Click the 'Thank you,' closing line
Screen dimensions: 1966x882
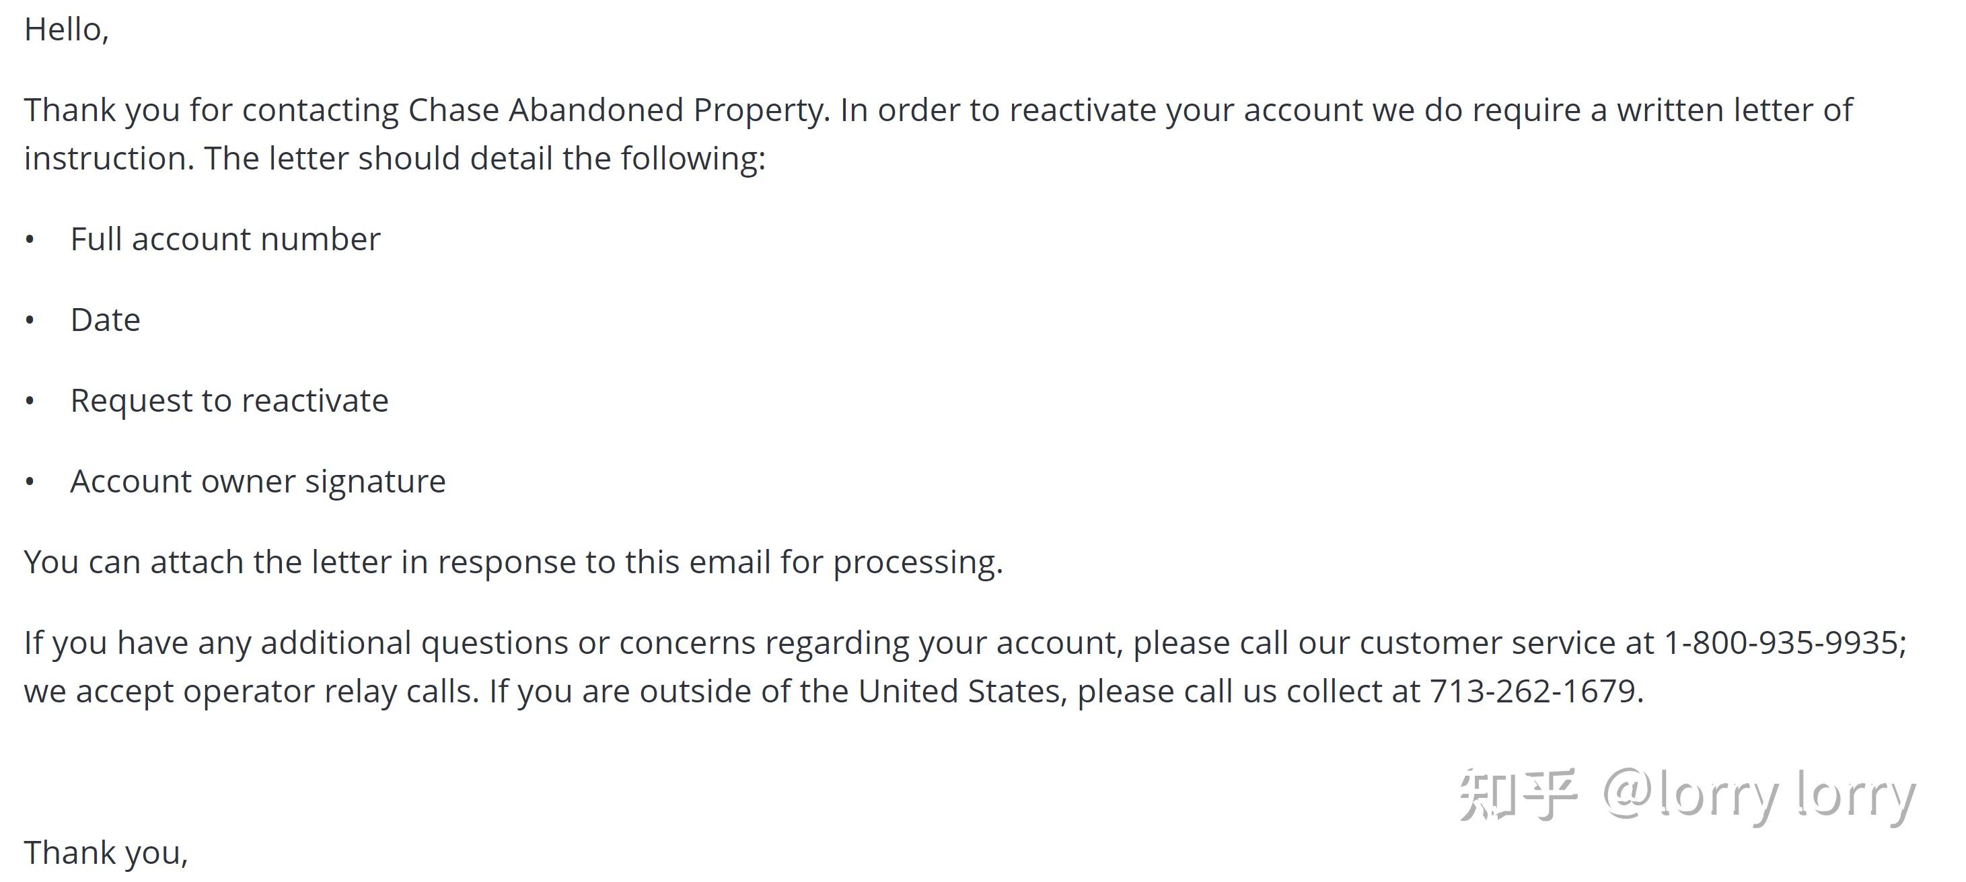point(106,853)
